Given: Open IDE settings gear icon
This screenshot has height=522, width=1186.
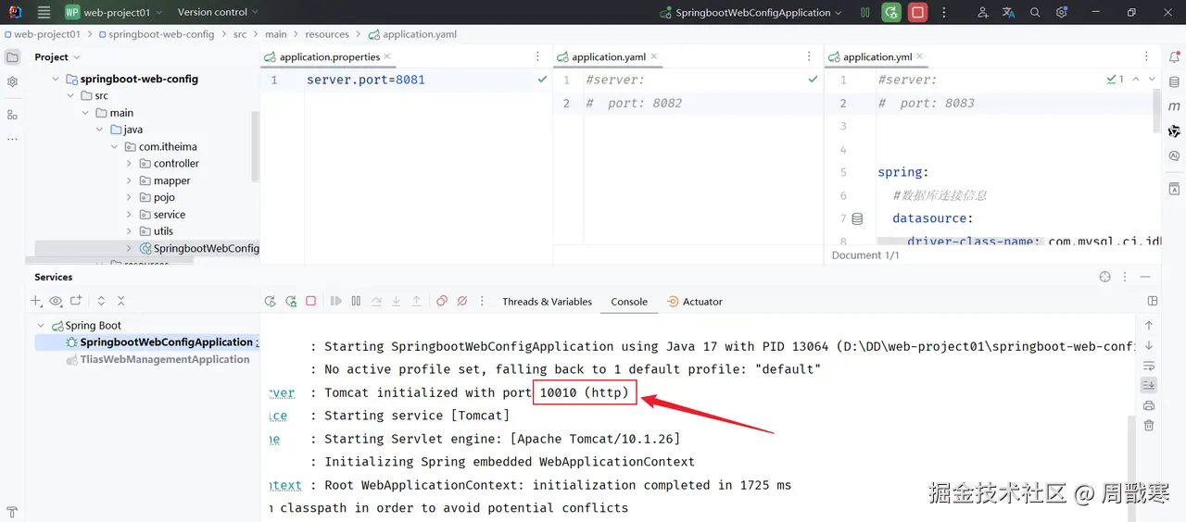Looking at the screenshot, I should (x=1062, y=12).
